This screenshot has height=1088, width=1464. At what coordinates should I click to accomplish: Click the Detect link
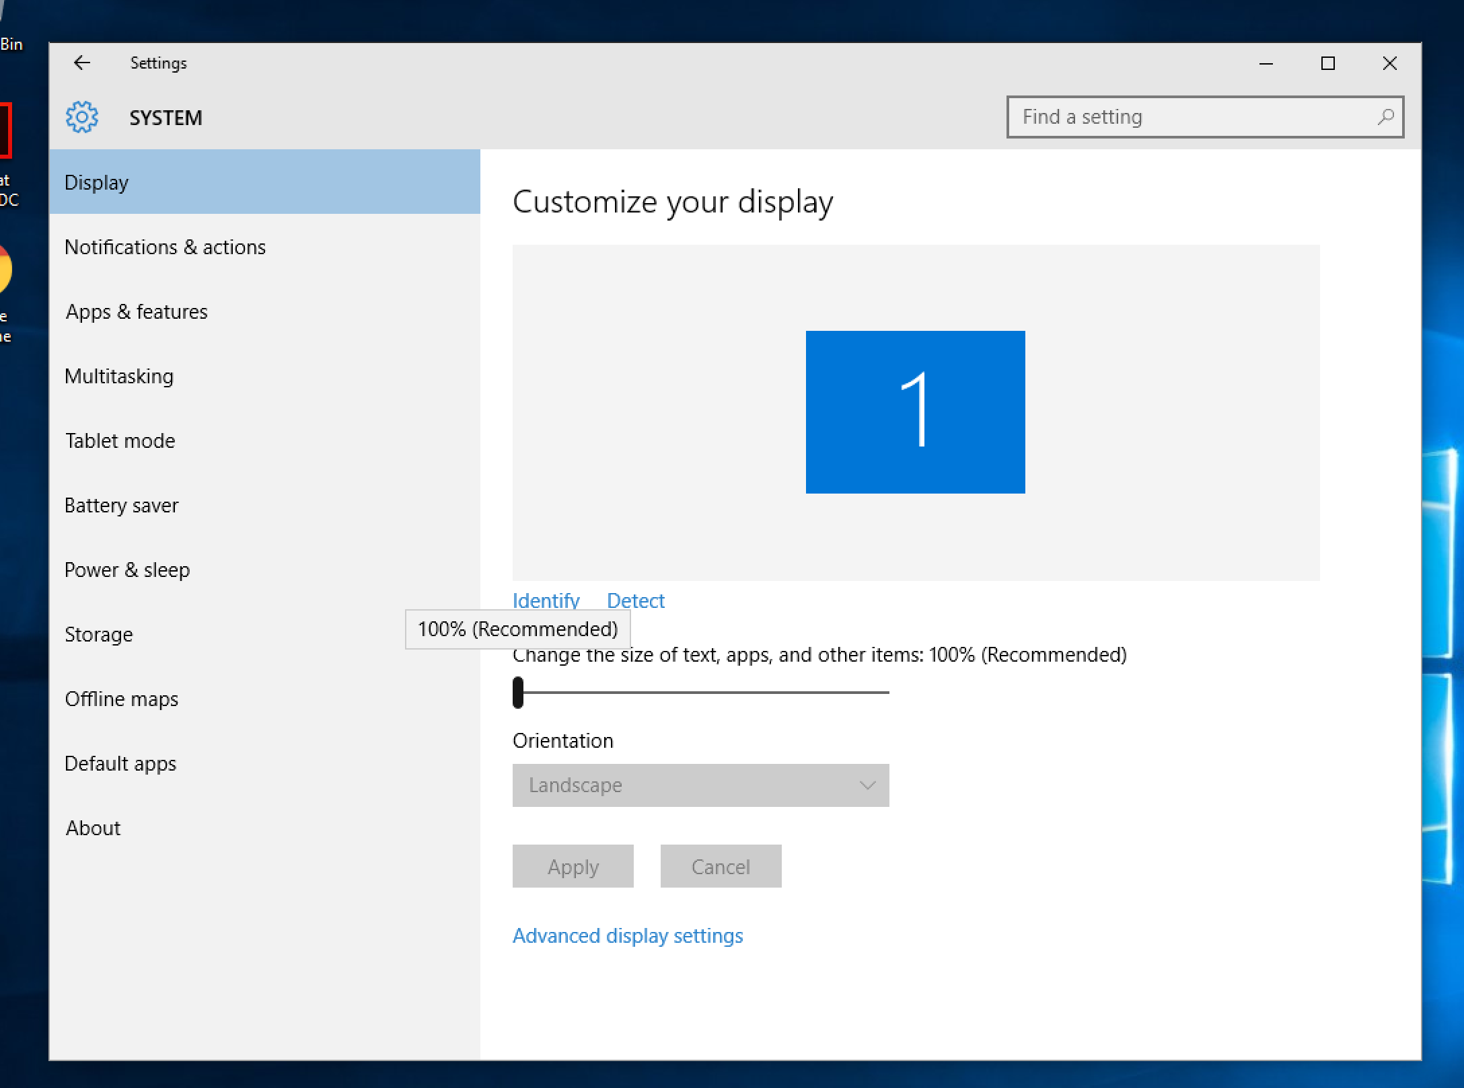tap(635, 600)
